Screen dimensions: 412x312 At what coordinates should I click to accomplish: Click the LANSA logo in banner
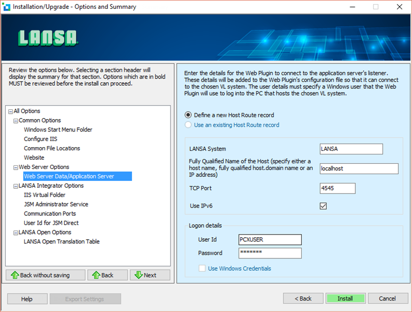coord(48,38)
